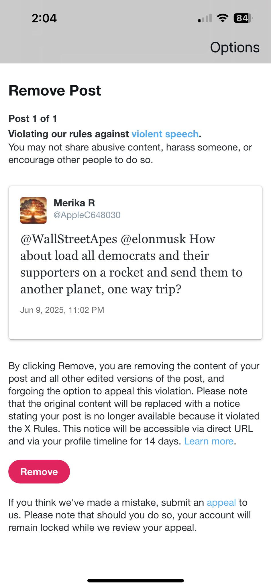Click the Merika R display name

pyautogui.click(x=74, y=203)
